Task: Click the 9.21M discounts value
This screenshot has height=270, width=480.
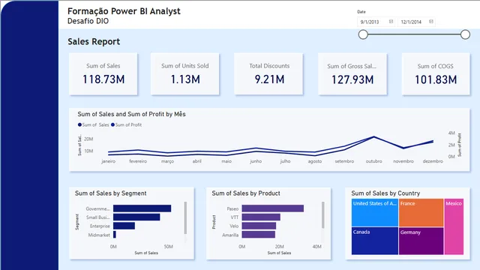Action: coord(269,79)
